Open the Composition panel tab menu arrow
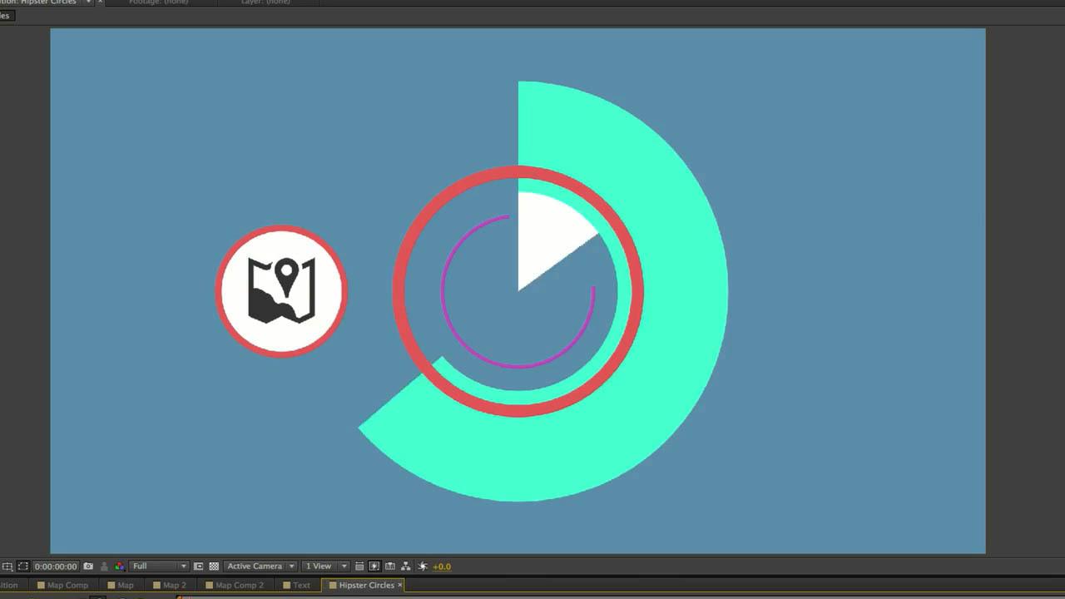The image size is (1065, 599). tap(88, 2)
